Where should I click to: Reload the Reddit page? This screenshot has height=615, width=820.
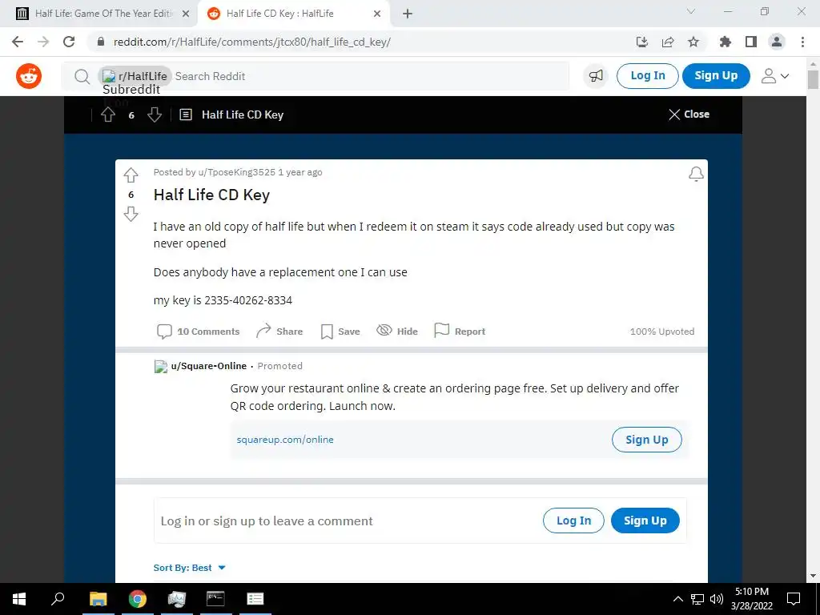(69, 42)
